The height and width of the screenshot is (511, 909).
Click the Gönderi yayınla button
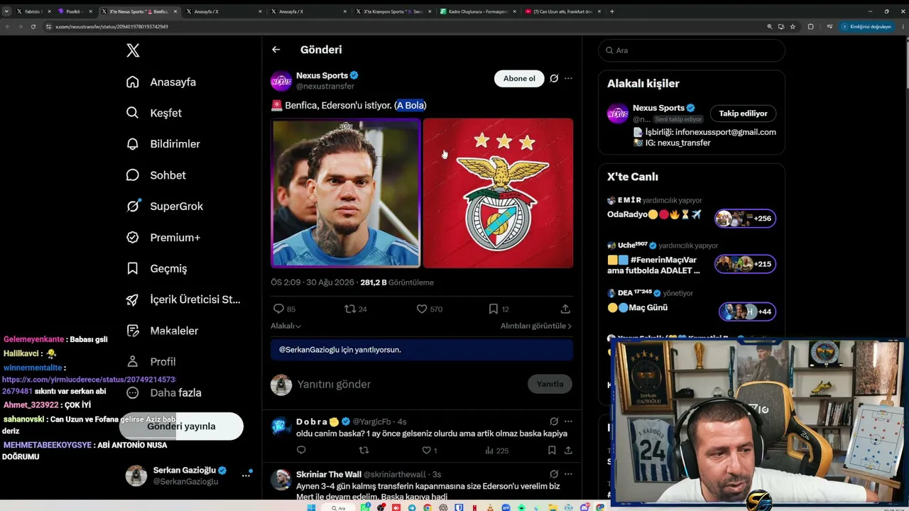181,427
